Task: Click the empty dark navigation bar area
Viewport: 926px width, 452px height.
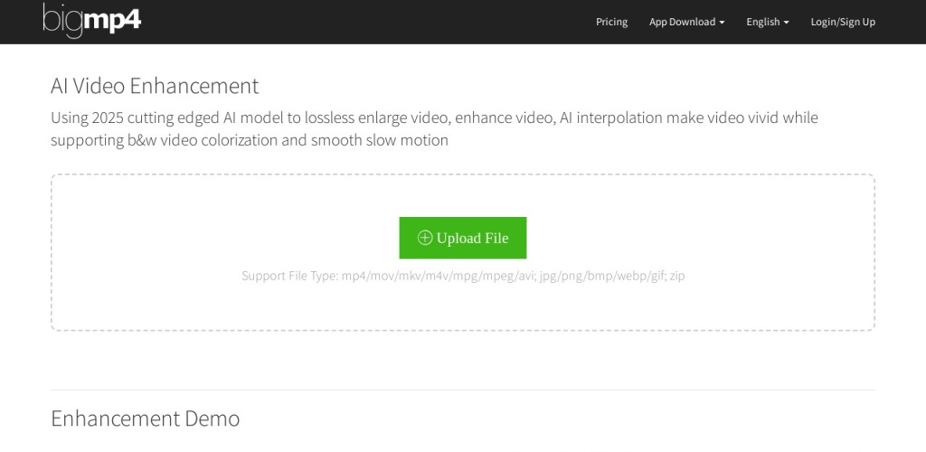Action: coord(362,22)
